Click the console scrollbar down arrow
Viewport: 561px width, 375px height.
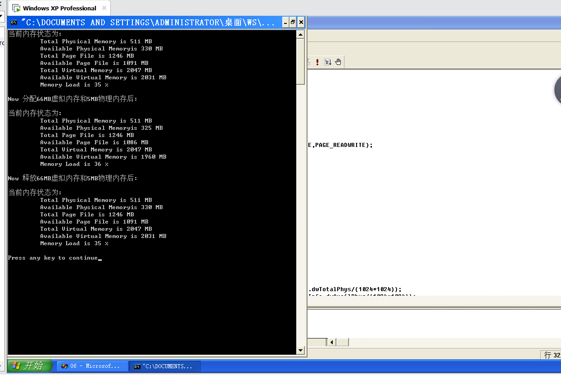(x=301, y=350)
